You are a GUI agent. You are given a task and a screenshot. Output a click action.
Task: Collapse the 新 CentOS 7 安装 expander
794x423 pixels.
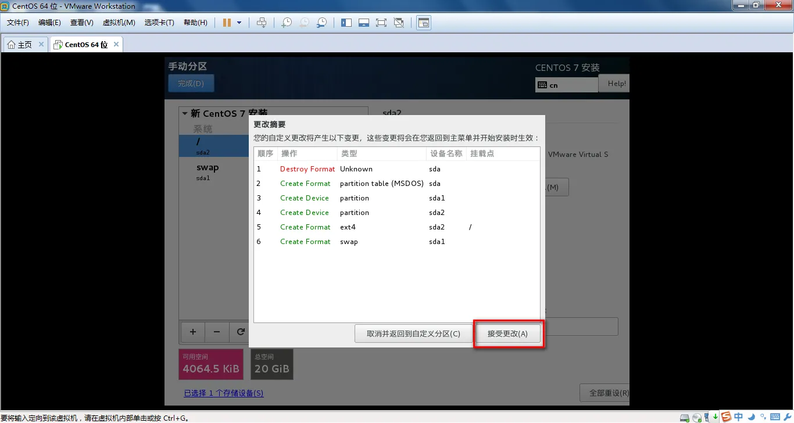coord(185,114)
